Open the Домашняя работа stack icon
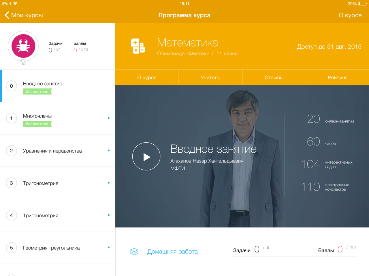 point(134,252)
